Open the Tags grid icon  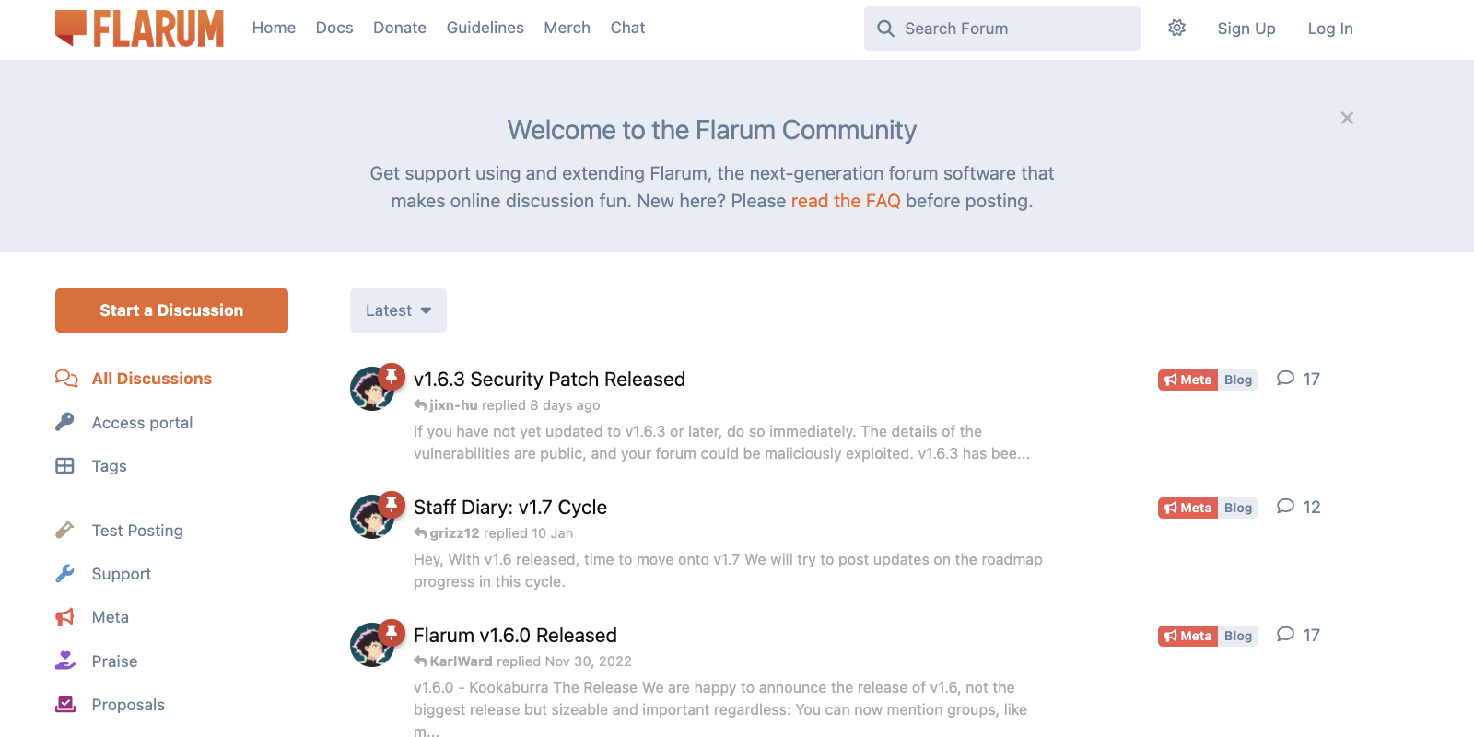coord(64,466)
